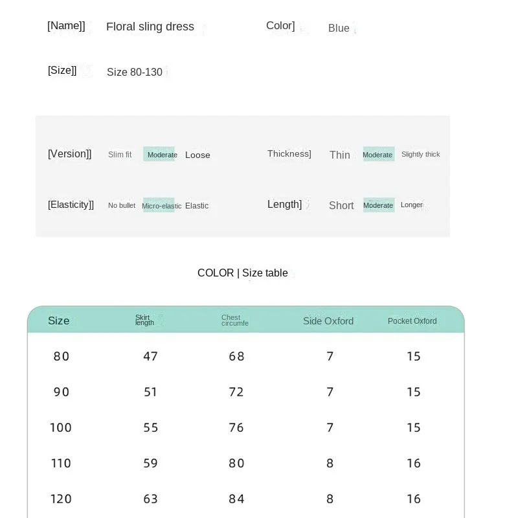Click the Side Oxford column header
Image resolution: width=518 pixels, height=518 pixels.
[328, 321]
